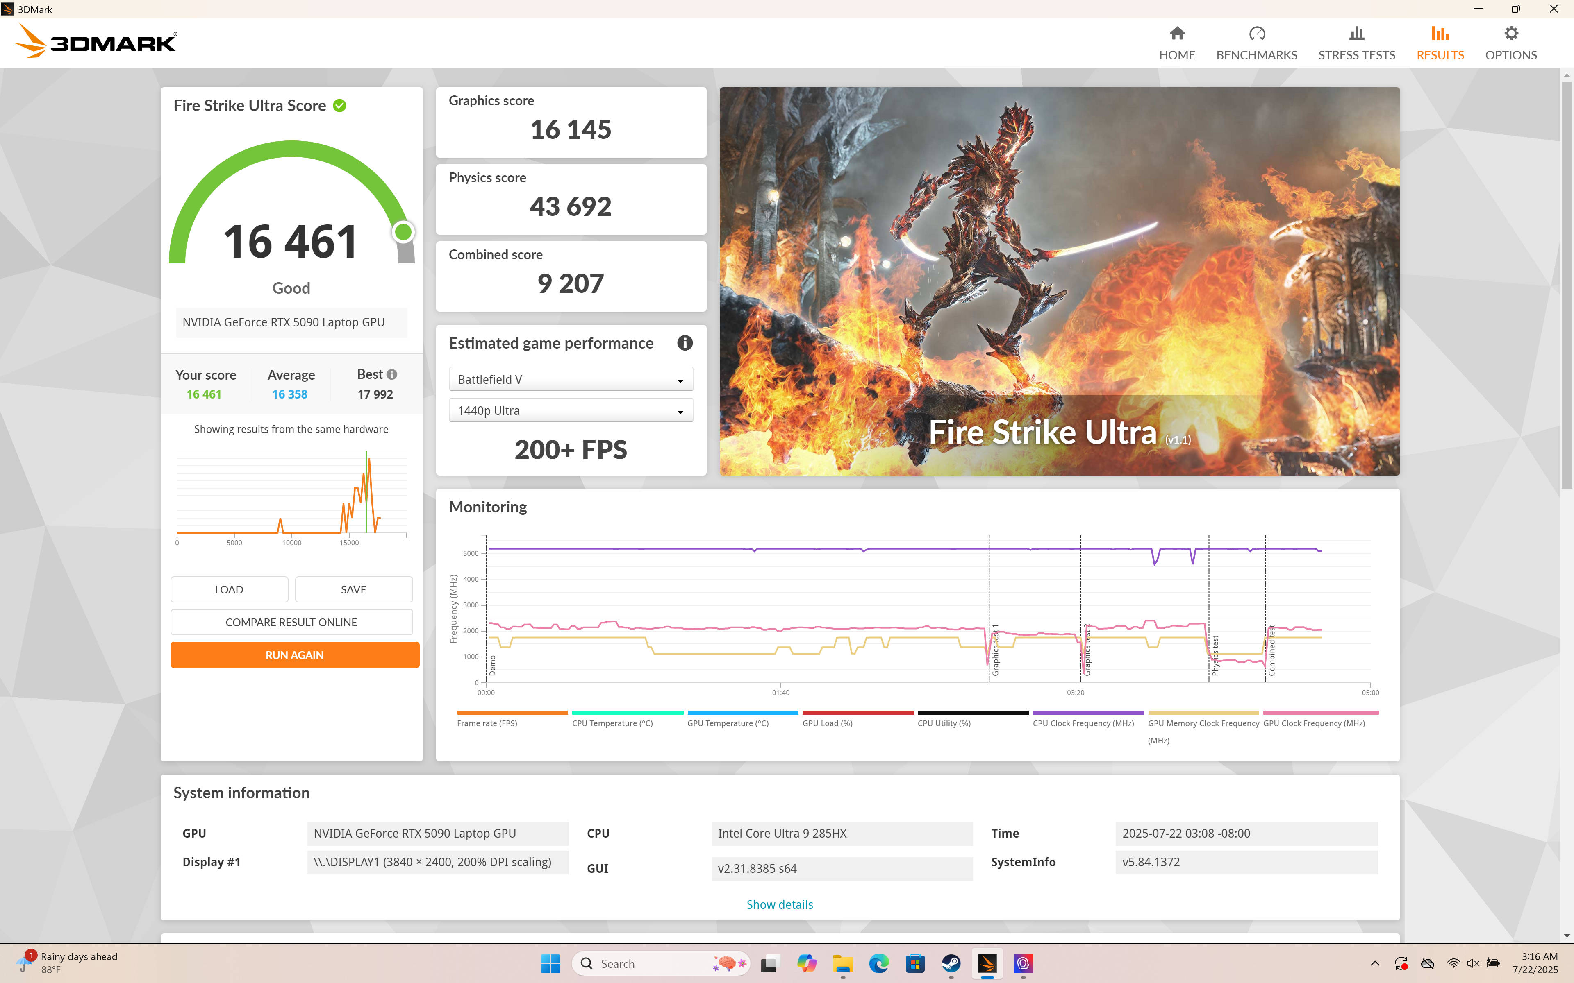Image resolution: width=1574 pixels, height=983 pixels.
Task: Click the Intel Core Ultra 9 285HX field
Action: [842, 834]
